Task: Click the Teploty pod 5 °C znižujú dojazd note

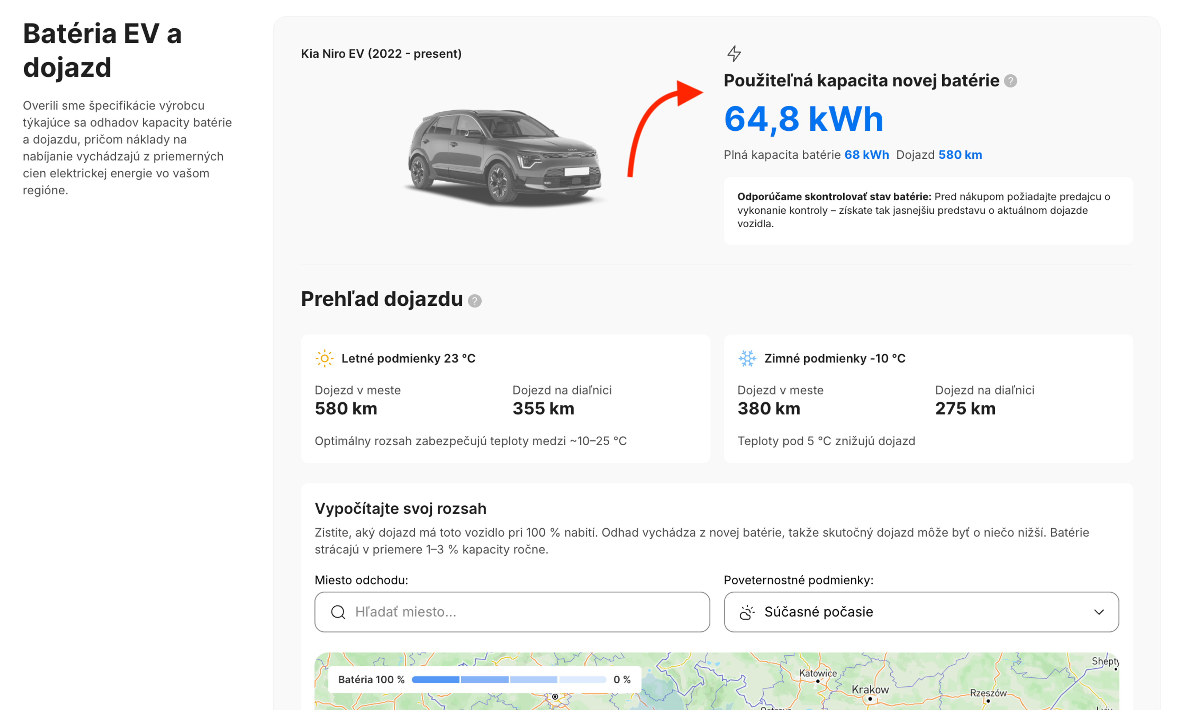Action: [826, 441]
